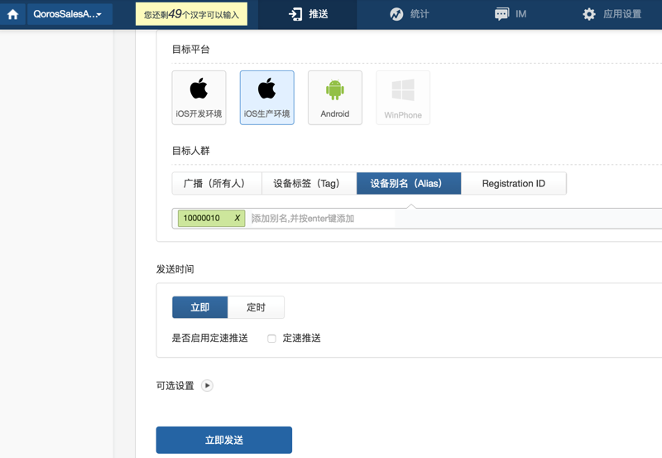Select the Android platform
Viewport: 662px width, 458px height.
tap(335, 98)
